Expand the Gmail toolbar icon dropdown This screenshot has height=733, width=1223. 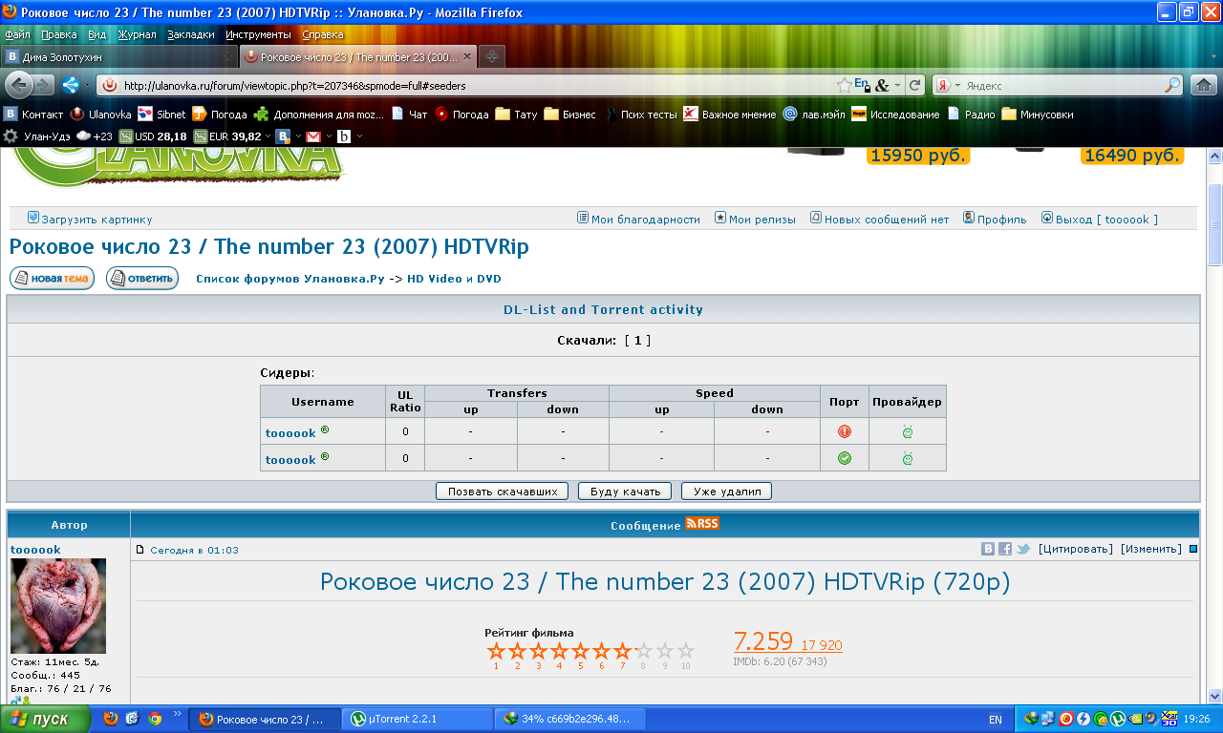click(328, 136)
